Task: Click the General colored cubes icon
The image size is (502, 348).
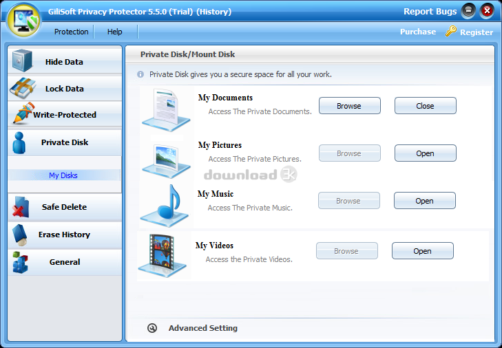Action: point(20,262)
